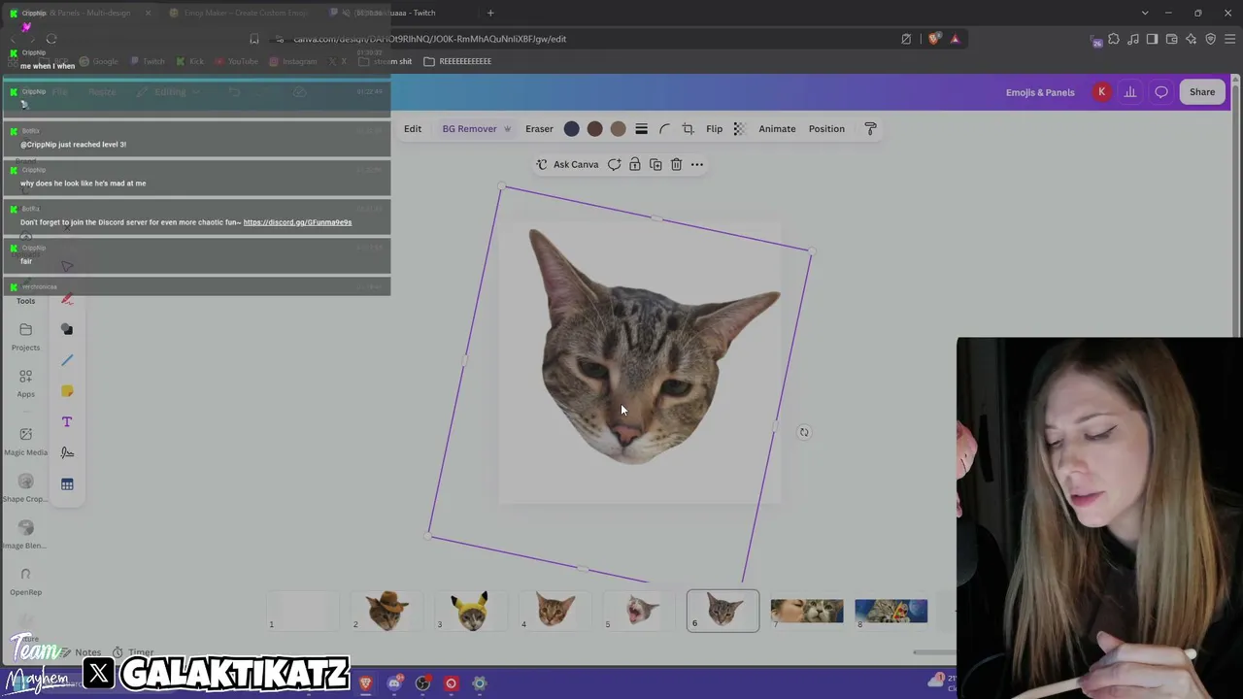Select the shapes tool icon
Screen dimensions: 1243x699
[x=67, y=329]
